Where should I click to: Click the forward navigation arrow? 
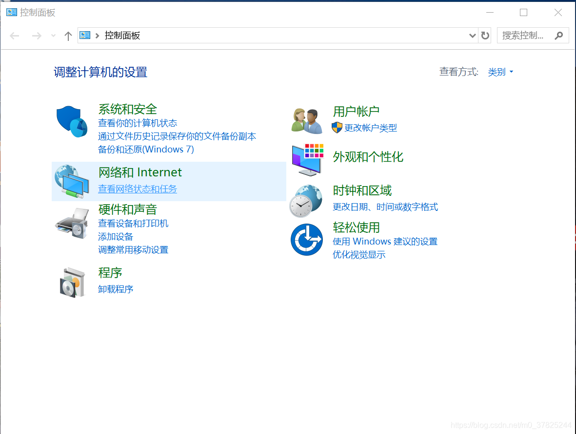[37, 36]
